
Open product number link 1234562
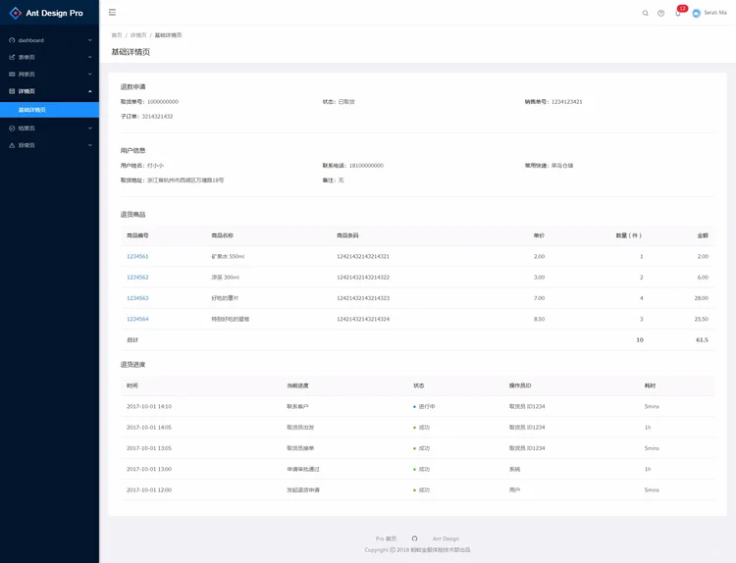(x=137, y=278)
